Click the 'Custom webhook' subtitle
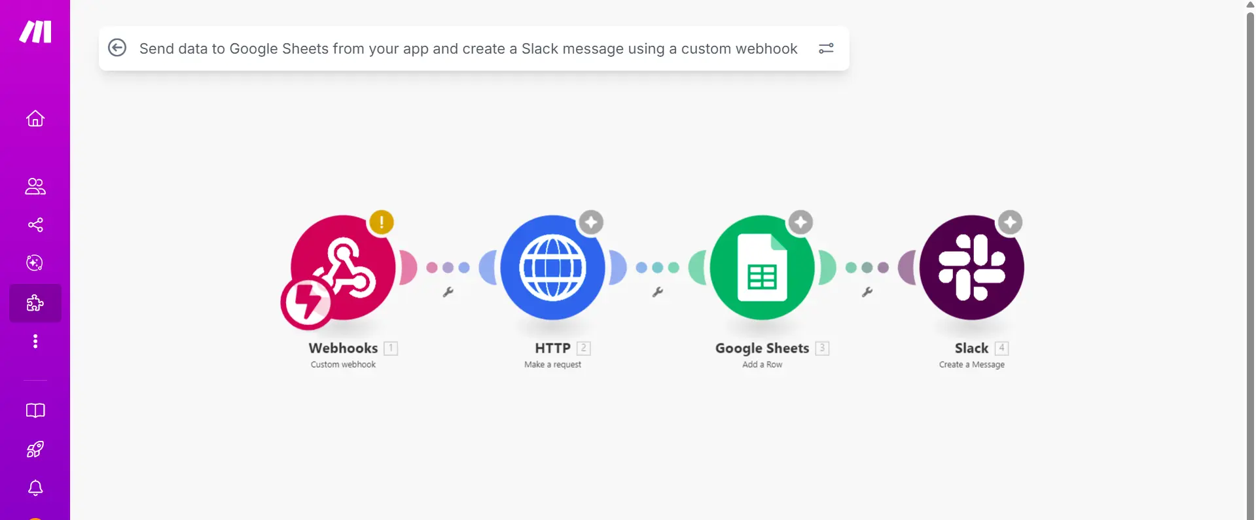This screenshot has height=520, width=1256. (x=343, y=364)
